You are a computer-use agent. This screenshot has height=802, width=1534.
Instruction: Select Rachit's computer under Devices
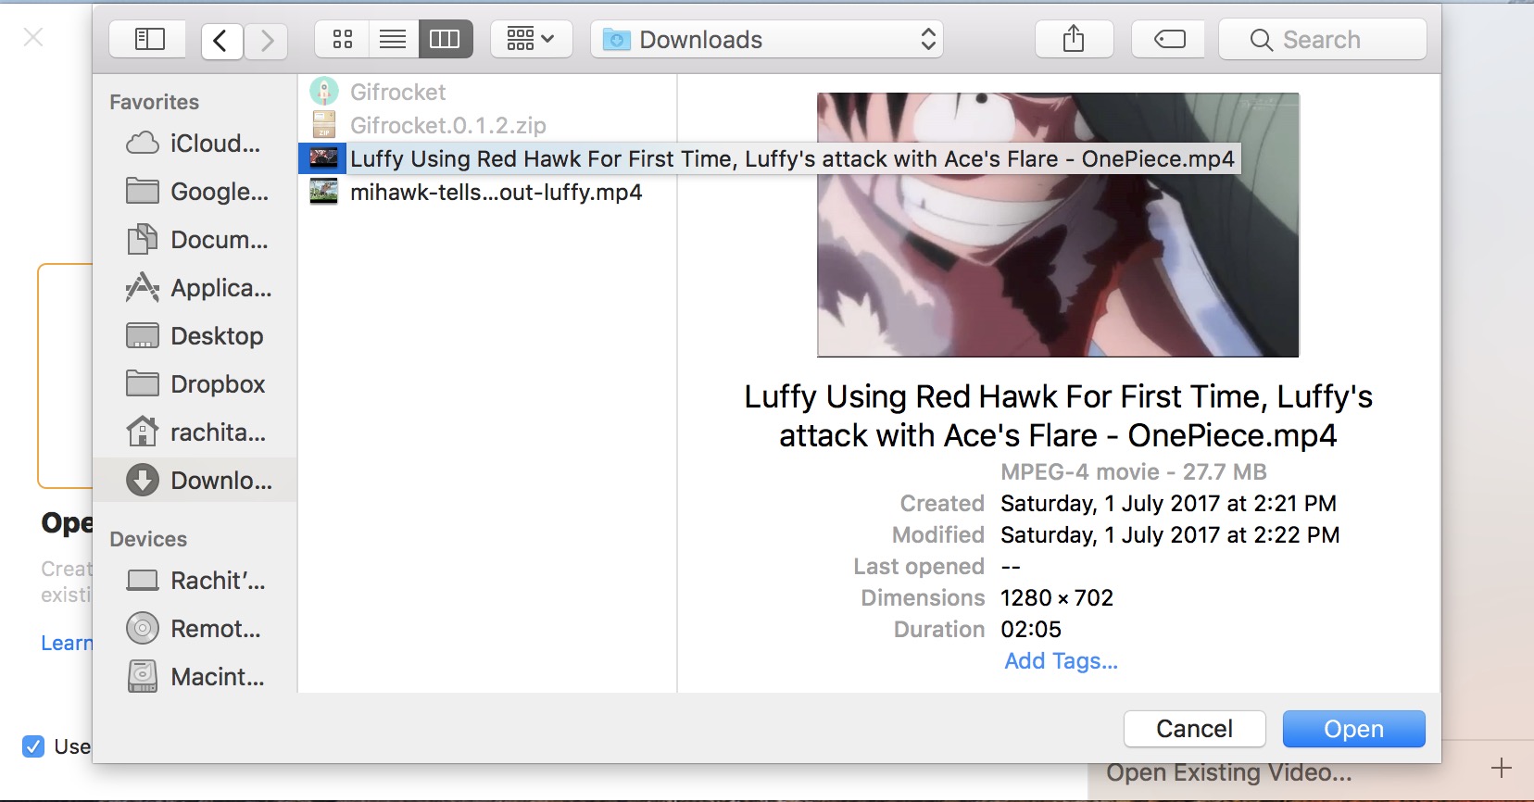[x=195, y=581]
